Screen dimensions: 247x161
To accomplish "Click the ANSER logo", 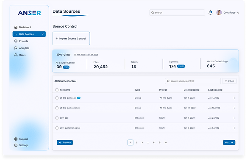I will [x=29, y=13].
